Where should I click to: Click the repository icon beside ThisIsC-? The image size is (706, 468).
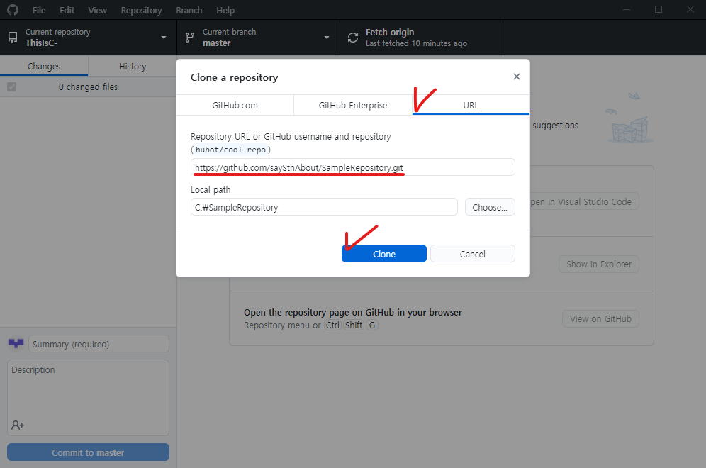pyautogui.click(x=13, y=38)
